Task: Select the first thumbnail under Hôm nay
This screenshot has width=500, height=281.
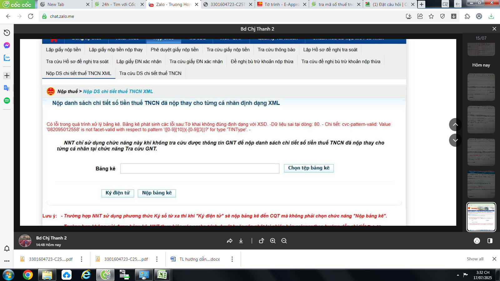Action: [481, 87]
